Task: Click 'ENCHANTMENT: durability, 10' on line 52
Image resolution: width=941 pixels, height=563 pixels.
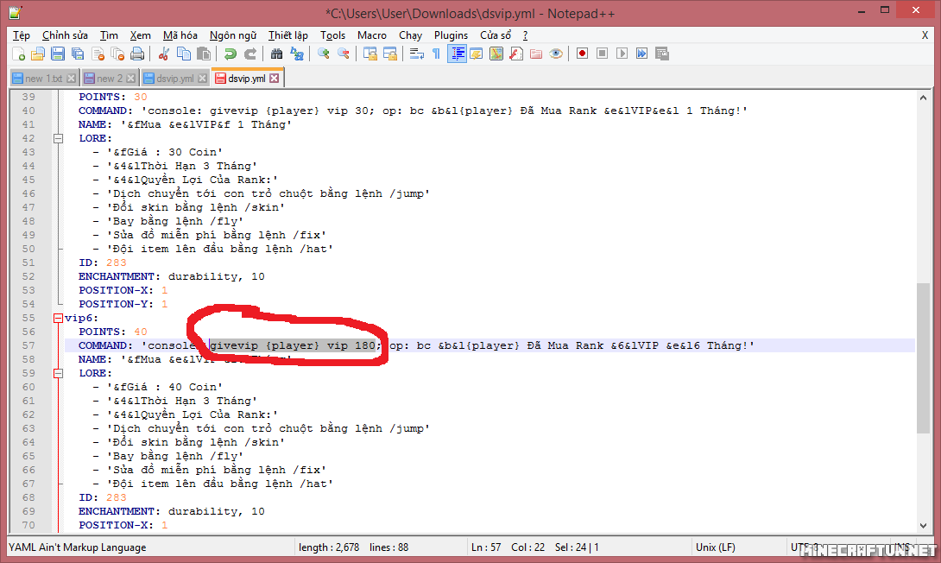Action: click(x=172, y=276)
